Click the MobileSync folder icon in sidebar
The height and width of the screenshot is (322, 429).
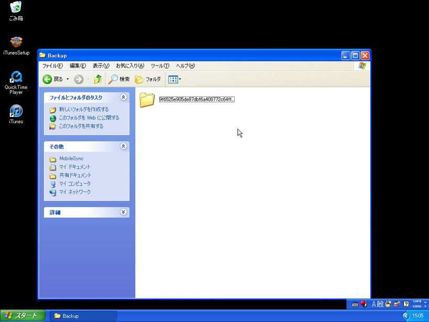point(52,159)
